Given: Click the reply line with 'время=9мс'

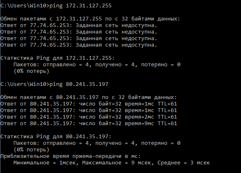Looking at the screenshot, I should click(x=88, y=124).
